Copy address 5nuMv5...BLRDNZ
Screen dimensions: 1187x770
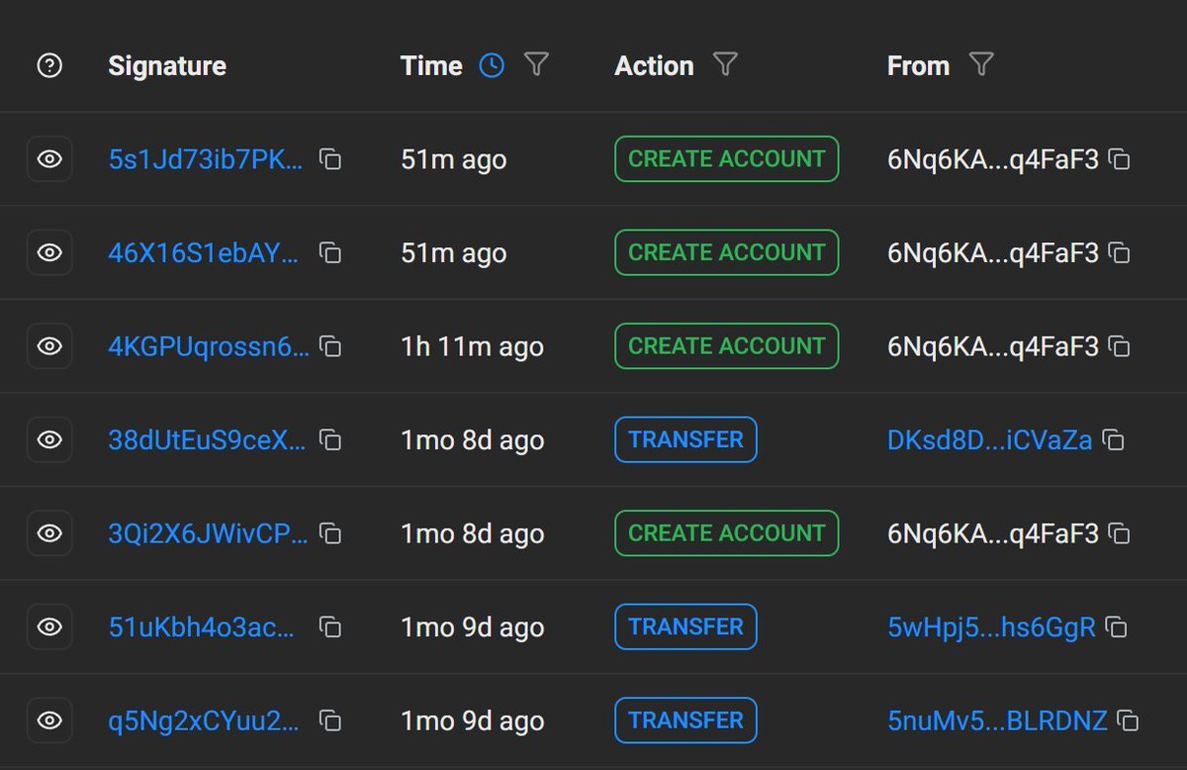1128,721
